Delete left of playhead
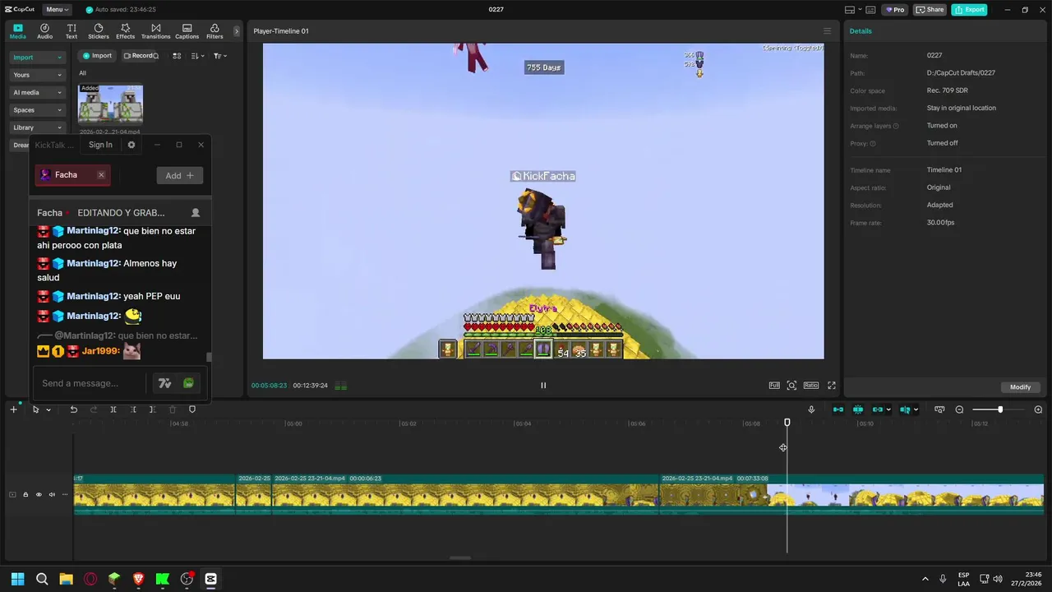 click(133, 409)
